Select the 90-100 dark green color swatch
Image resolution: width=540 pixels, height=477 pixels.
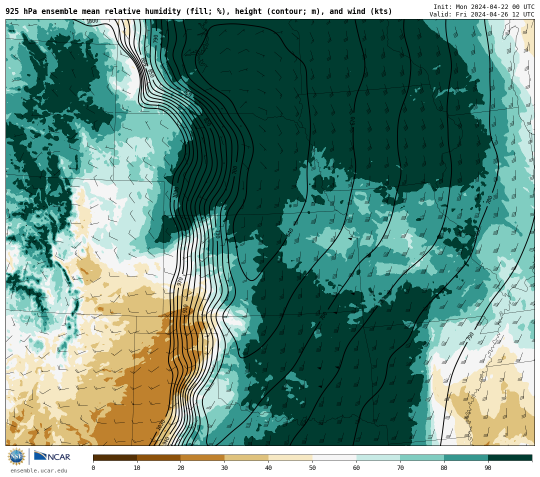pyautogui.click(x=510, y=457)
